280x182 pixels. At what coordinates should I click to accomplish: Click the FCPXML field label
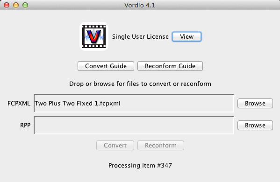pos(19,104)
